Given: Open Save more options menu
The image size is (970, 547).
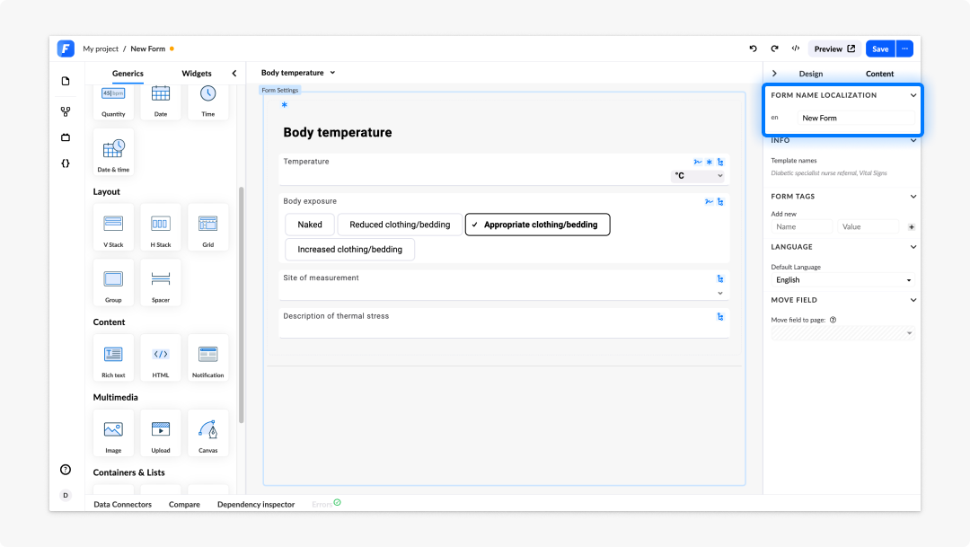Looking at the screenshot, I should pyautogui.click(x=905, y=49).
